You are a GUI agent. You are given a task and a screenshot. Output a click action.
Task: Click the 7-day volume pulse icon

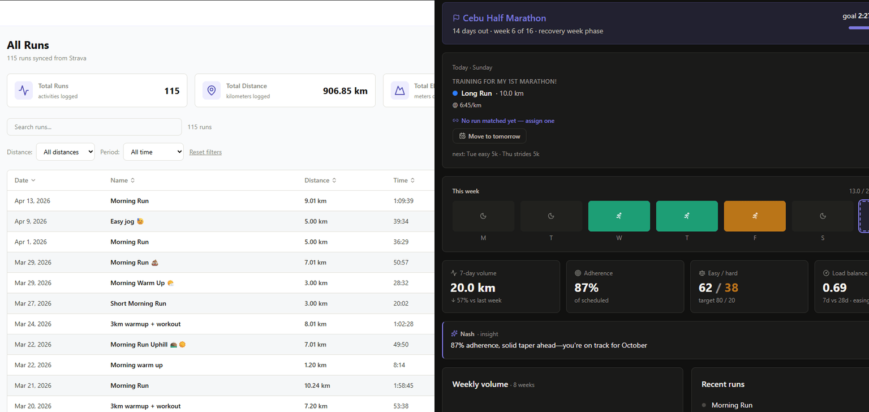[454, 273]
